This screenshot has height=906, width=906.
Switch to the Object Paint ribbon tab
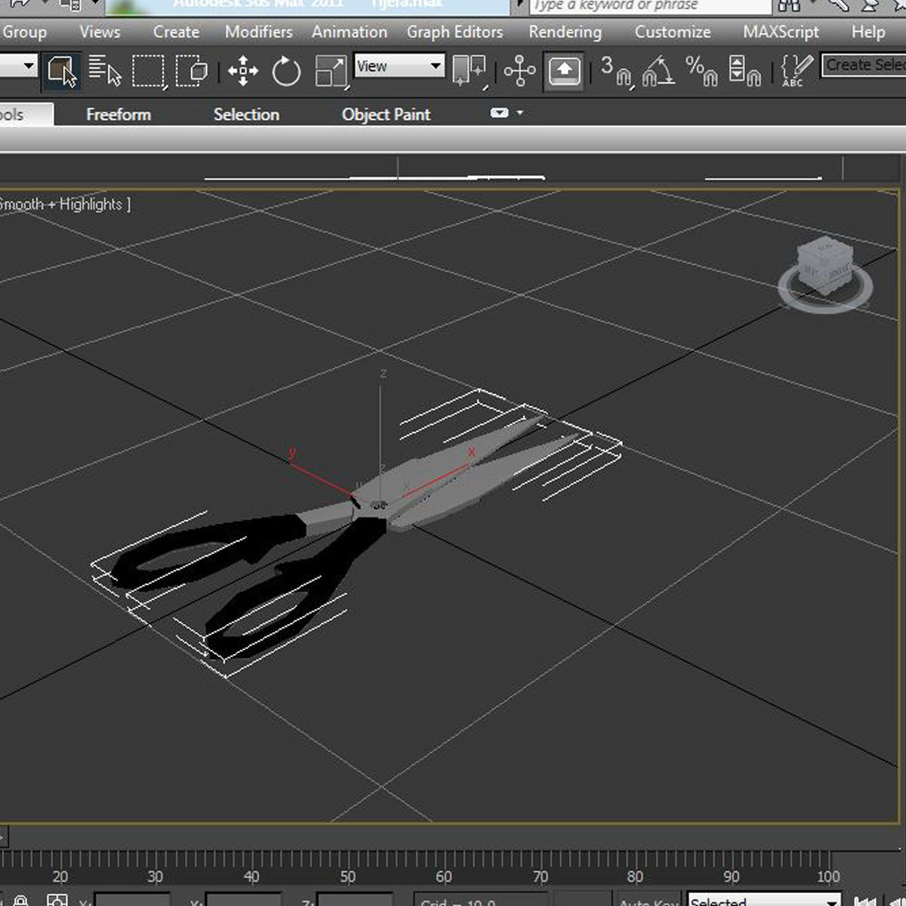[x=386, y=114]
